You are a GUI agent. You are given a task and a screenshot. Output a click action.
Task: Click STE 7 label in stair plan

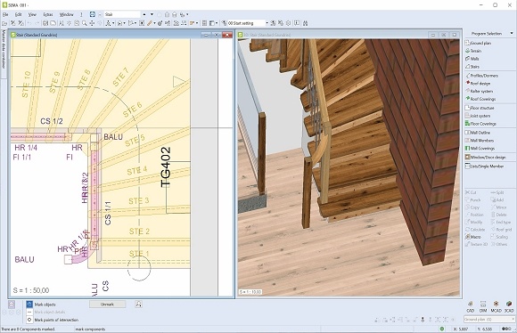[x=120, y=77]
